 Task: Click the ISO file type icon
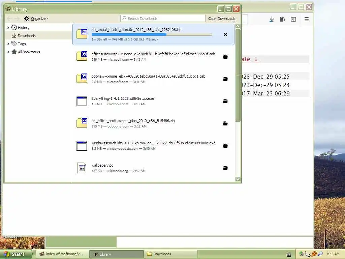pos(82,34)
